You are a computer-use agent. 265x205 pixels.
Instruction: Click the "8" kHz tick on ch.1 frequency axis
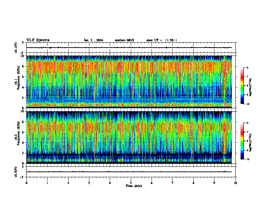(x=23, y=66)
